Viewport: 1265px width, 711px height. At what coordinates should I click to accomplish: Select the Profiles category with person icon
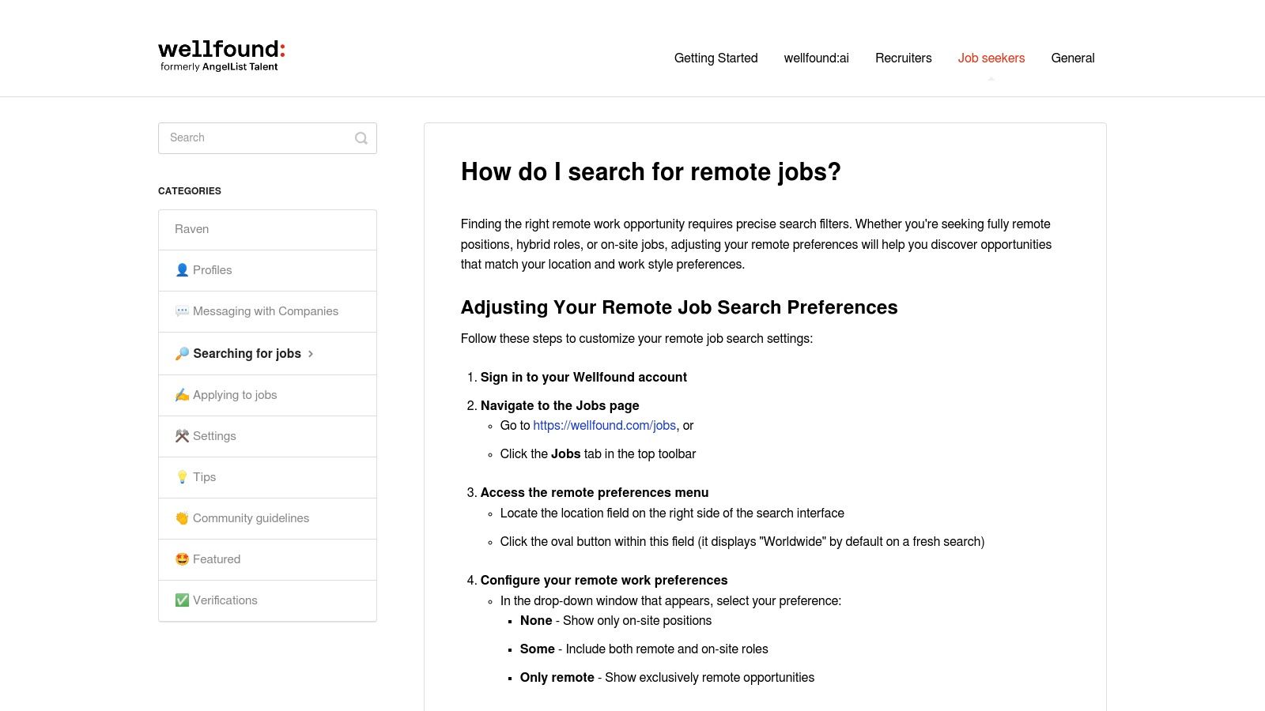pos(181,270)
